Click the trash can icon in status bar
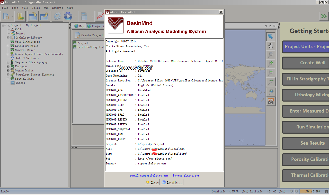 tap(326, 191)
